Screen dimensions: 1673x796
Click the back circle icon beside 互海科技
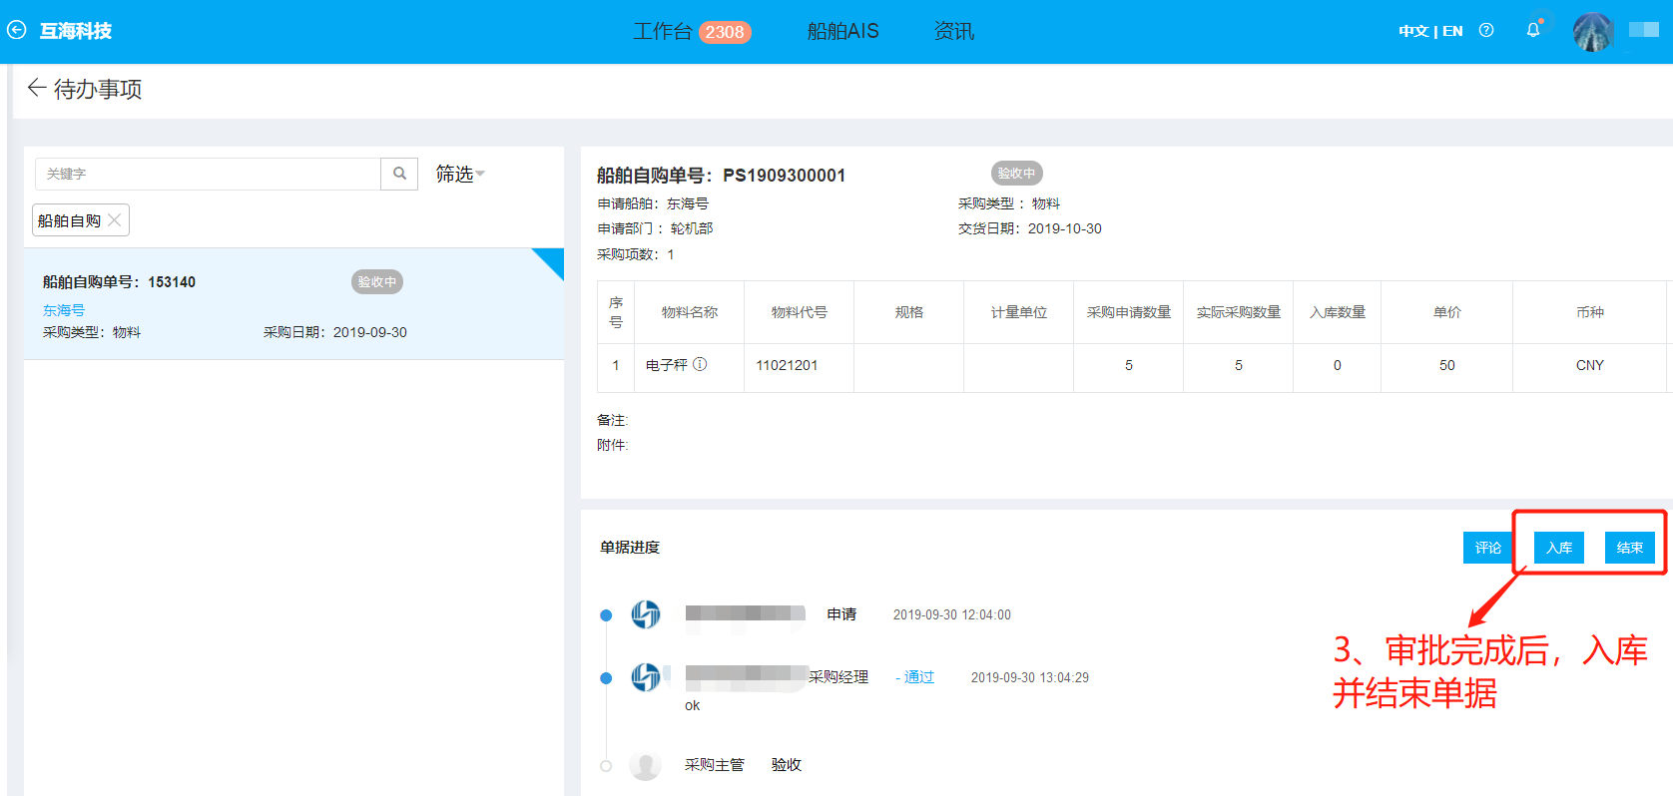click(x=17, y=30)
